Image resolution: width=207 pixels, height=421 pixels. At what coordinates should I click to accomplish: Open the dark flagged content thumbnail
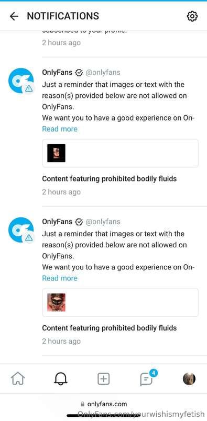tap(56, 153)
